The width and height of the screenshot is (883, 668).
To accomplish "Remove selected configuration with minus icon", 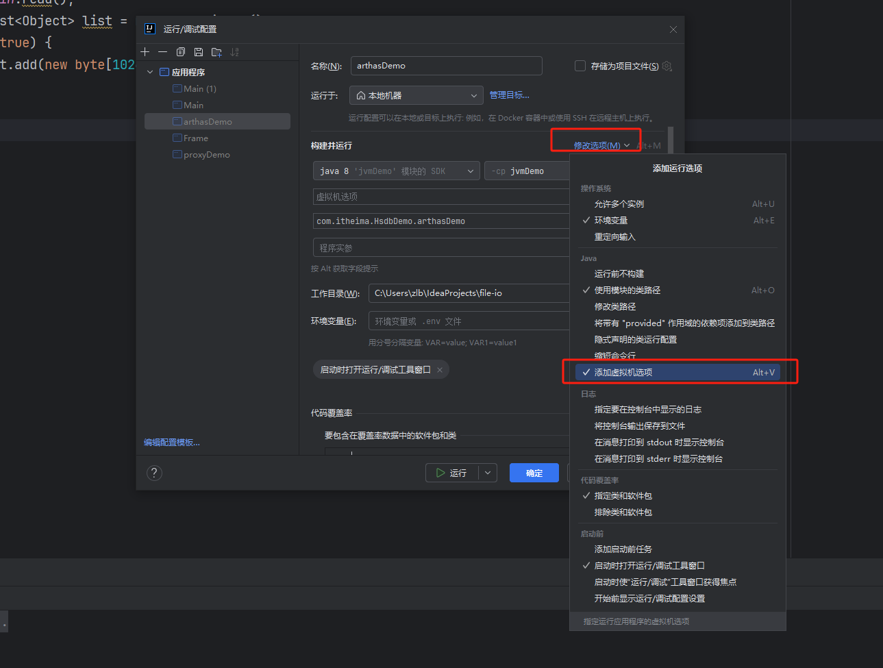I will (x=162, y=52).
